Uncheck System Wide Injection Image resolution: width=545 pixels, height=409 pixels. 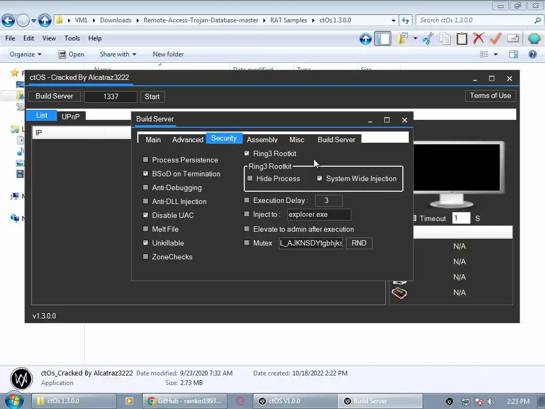click(x=320, y=178)
